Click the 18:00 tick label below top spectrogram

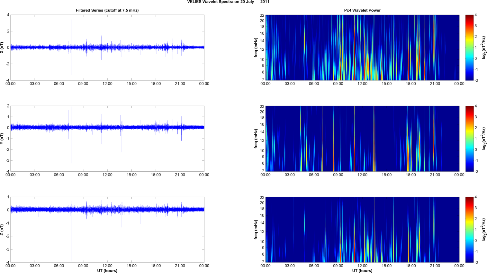pos(411,84)
